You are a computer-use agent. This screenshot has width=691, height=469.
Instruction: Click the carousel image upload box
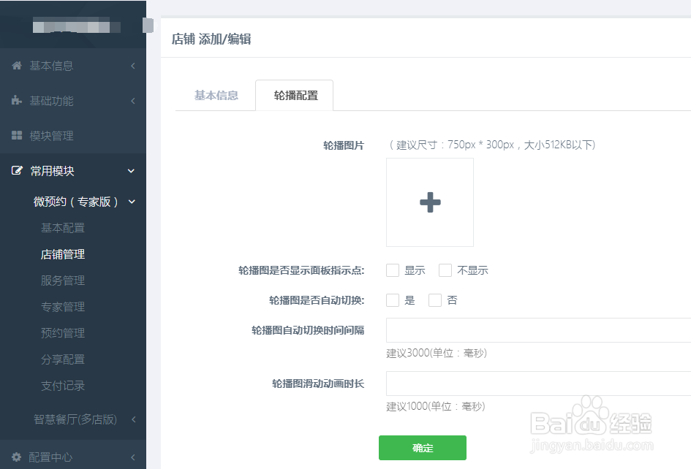[x=430, y=202]
